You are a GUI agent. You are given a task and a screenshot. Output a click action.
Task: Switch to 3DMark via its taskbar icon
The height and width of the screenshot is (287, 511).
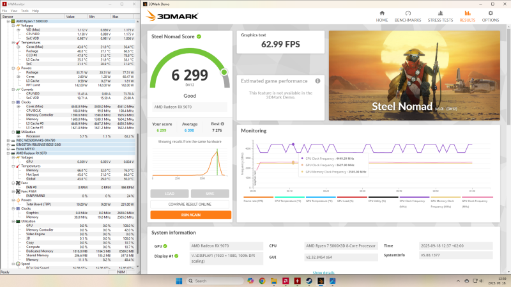pyautogui.click(x=321, y=281)
